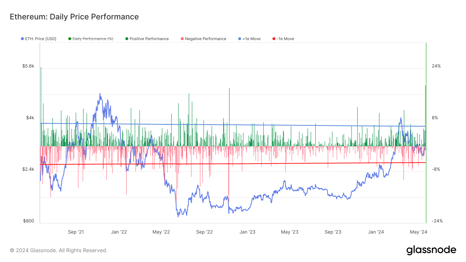466x262 pixels.
Task: Enable the struck-through Daily Performance (%) series
Action: (x=91, y=39)
